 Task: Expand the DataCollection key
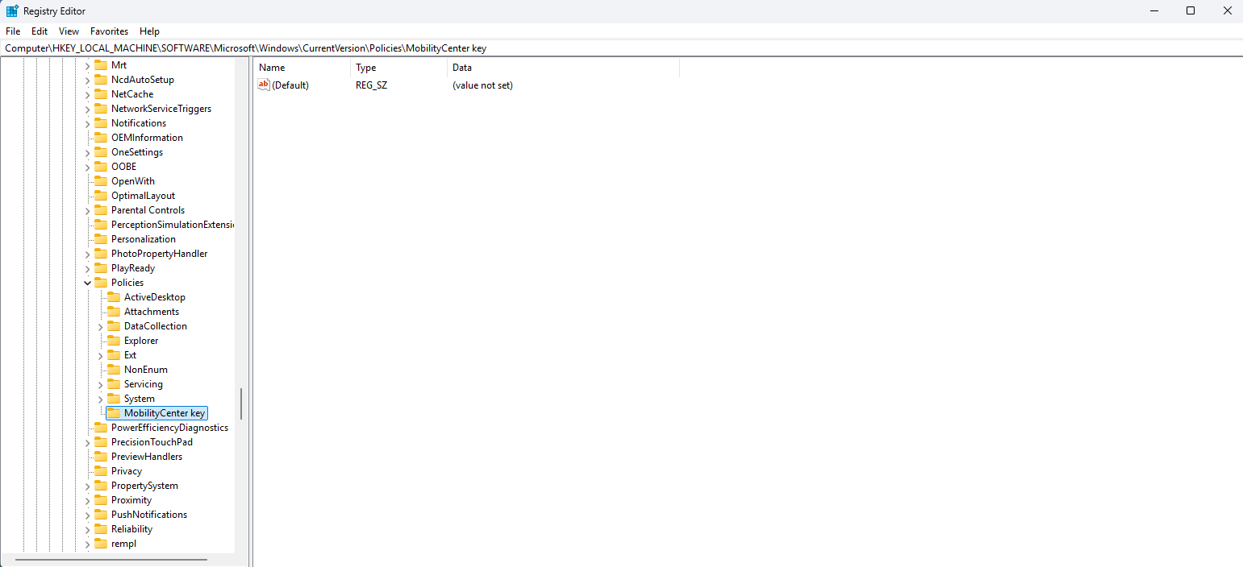pyautogui.click(x=101, y=326)
